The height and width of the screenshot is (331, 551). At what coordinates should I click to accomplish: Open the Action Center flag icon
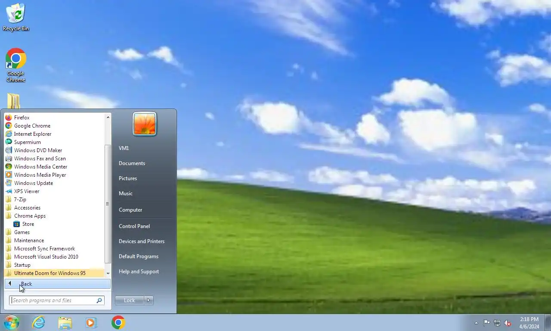[486, 323]
